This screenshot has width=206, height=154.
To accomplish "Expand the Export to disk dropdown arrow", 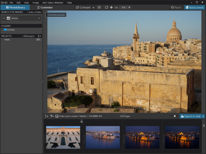I will tap(203, 116).
